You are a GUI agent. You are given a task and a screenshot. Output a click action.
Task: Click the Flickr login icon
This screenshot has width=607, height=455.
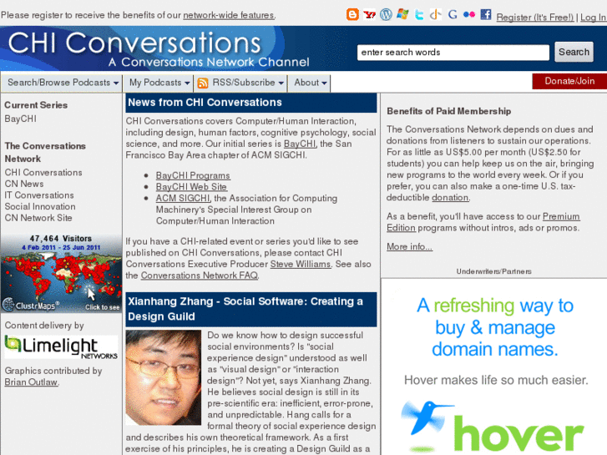point(468,15)
